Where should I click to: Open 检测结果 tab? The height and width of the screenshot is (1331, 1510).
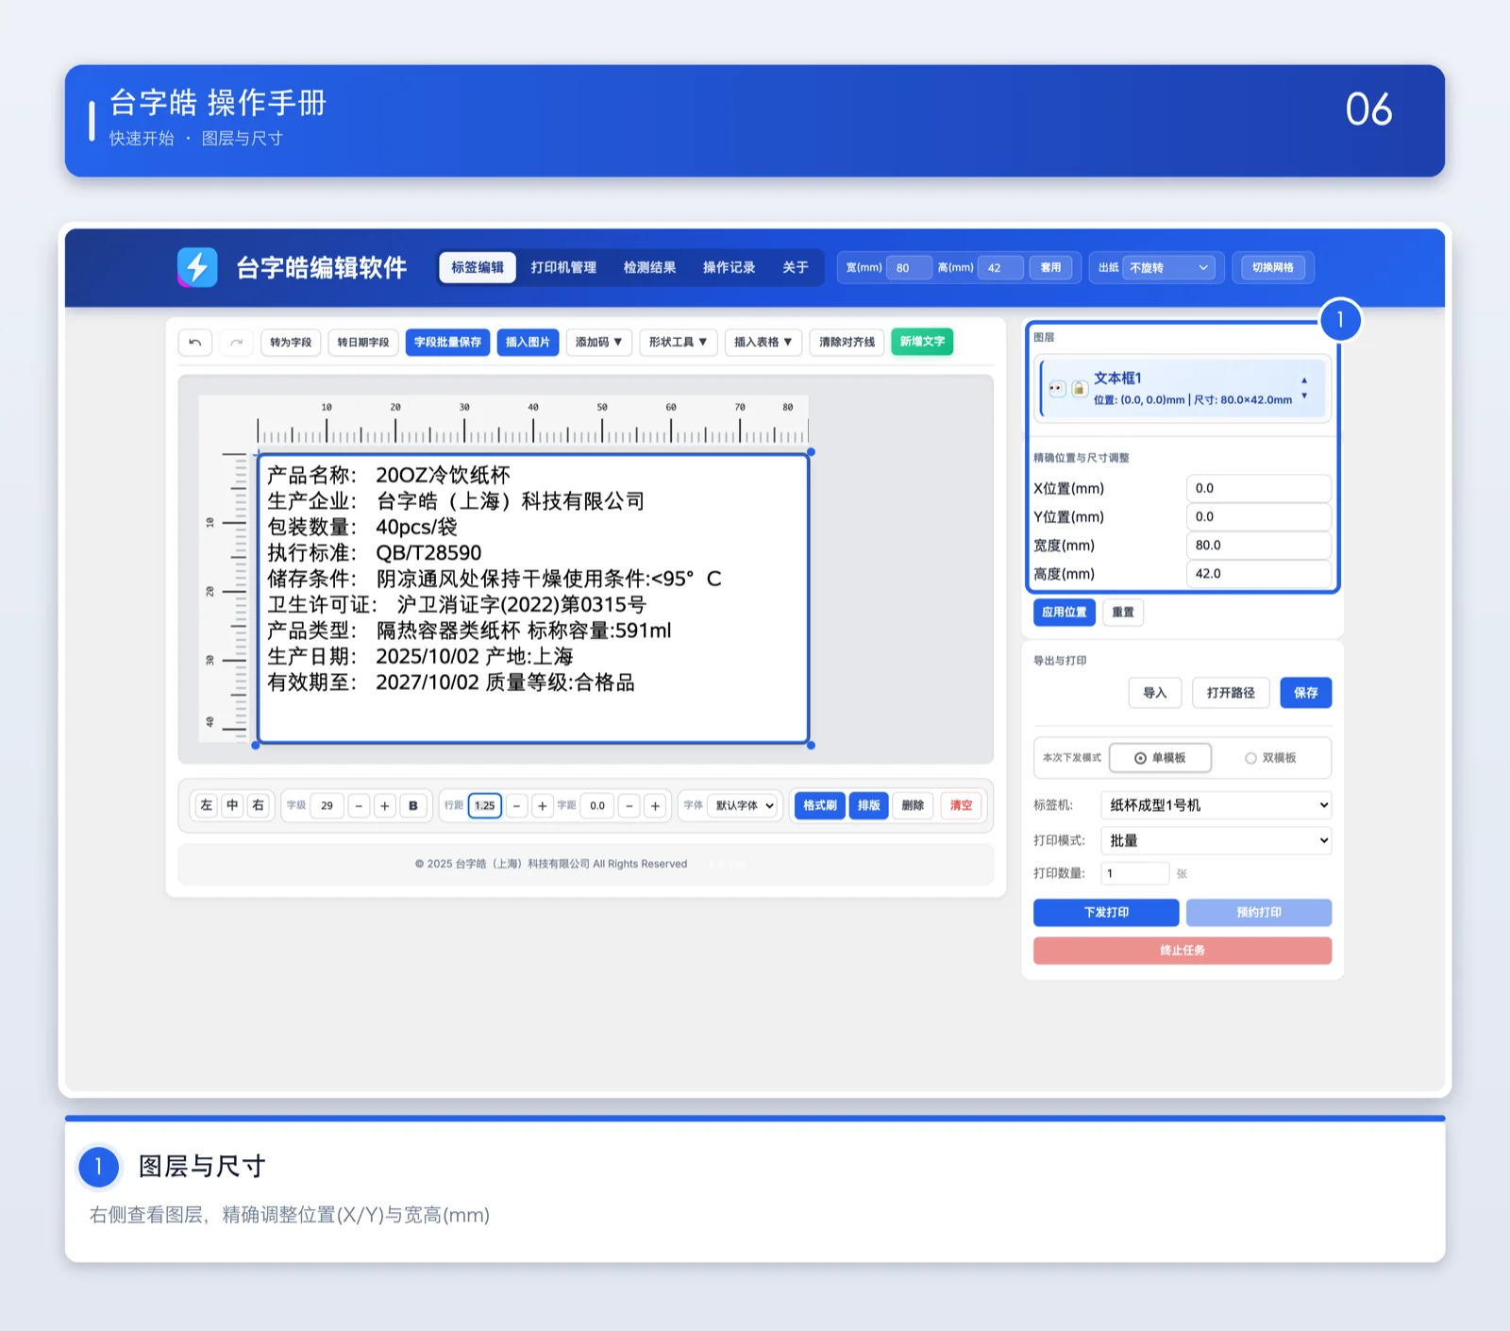649,267
